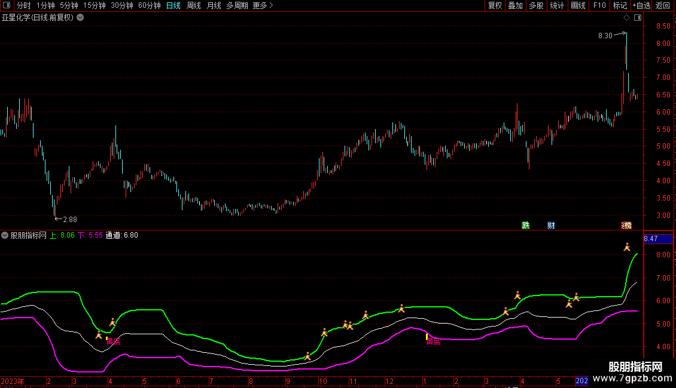Switch to the 周线 weekly tab

coord(193,5)
